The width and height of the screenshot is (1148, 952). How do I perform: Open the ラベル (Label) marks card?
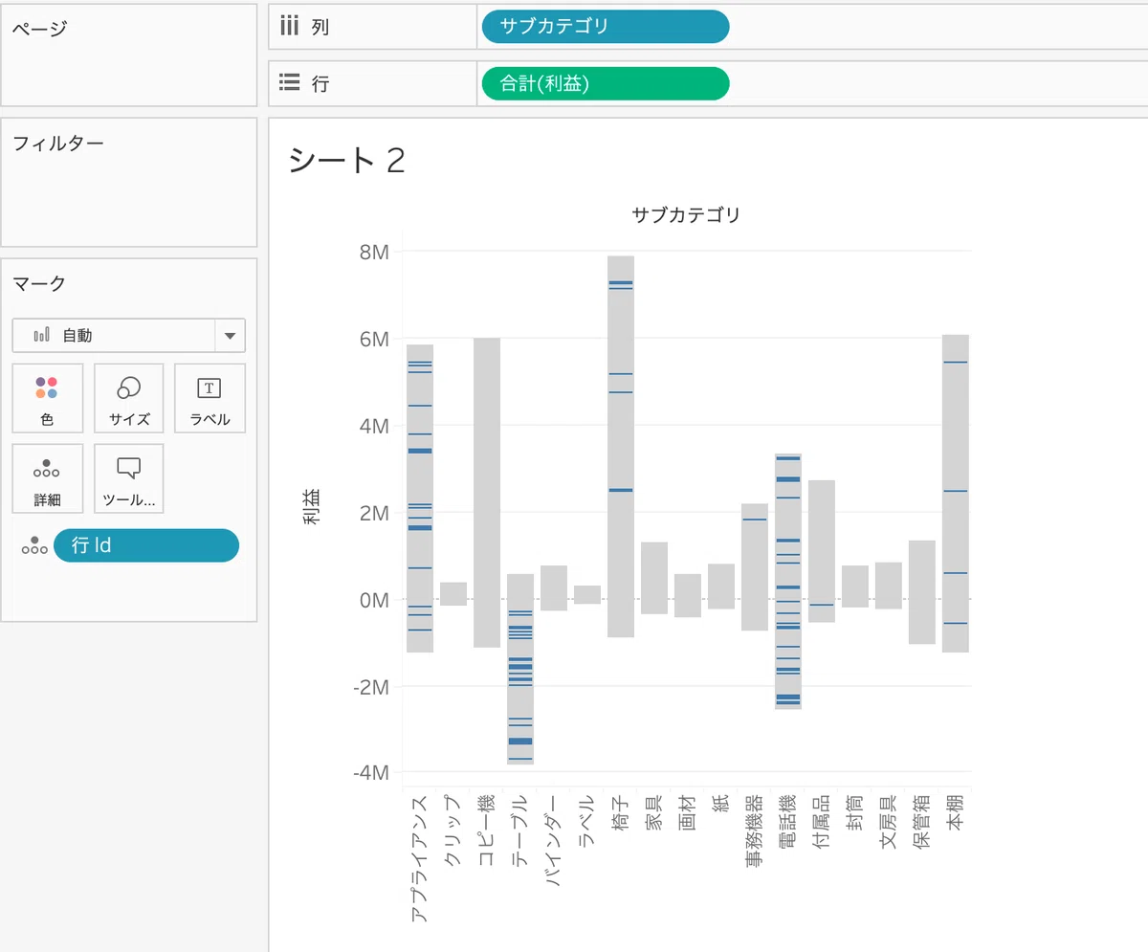coord(210,399)
